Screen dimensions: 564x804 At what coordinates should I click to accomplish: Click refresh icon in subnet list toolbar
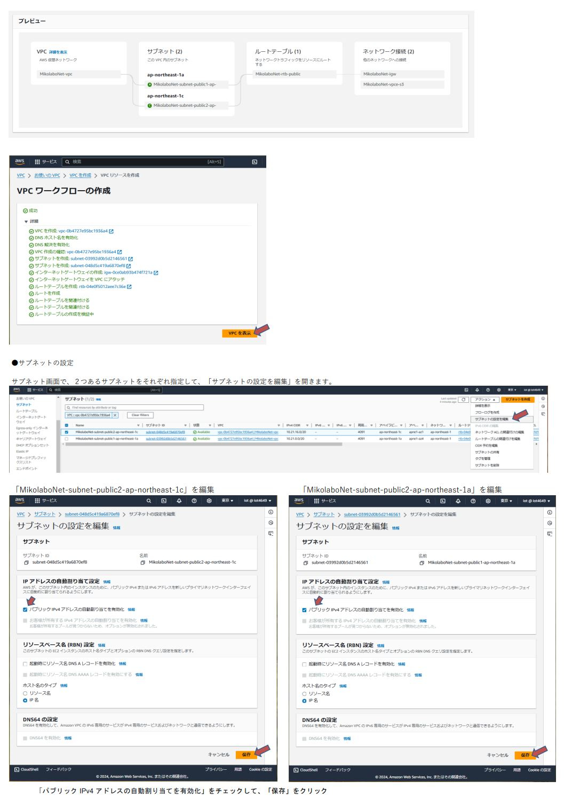pos(464,400)
